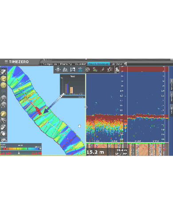Image resolution: width=173 pixels, height=215 pixels.
Task: Select the second gold round tool button
Action: (x=3, y=85)
